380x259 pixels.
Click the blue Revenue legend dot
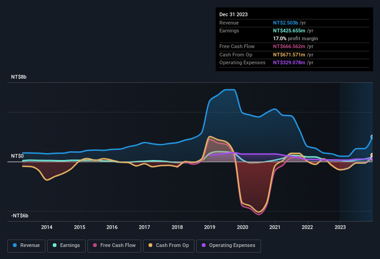[x=15, y=246]
